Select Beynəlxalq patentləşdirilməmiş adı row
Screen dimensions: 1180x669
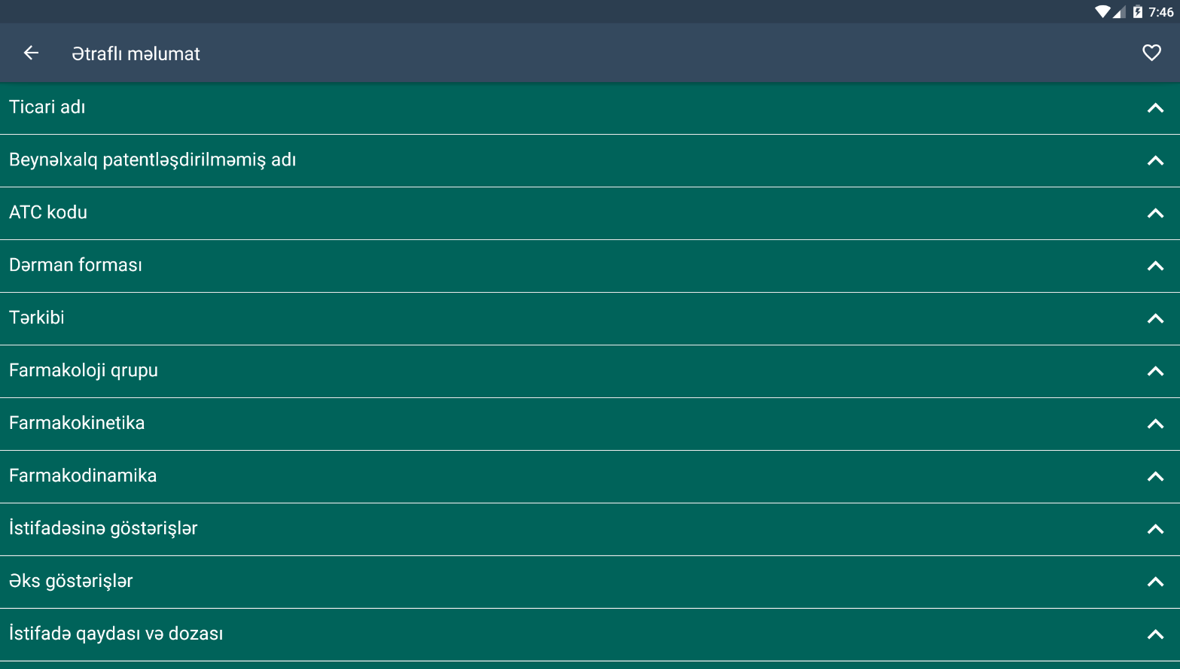tap(590, 160)
